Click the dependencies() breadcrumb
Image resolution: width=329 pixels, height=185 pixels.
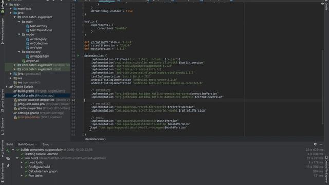coord(96,139)
